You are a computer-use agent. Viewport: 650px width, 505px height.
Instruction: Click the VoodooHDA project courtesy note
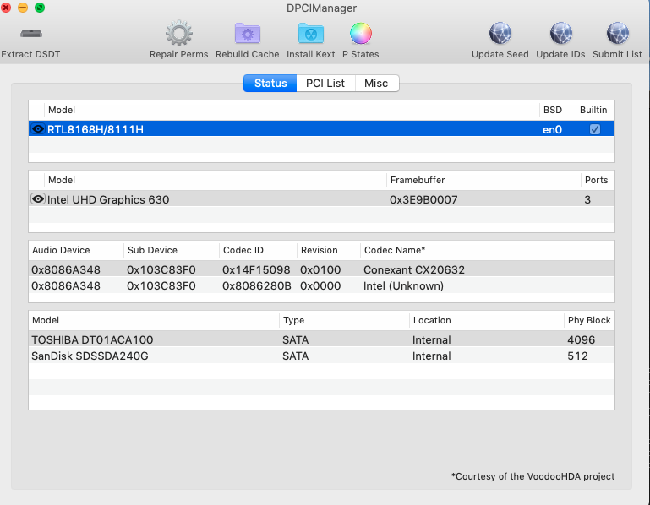click(533, 476)
